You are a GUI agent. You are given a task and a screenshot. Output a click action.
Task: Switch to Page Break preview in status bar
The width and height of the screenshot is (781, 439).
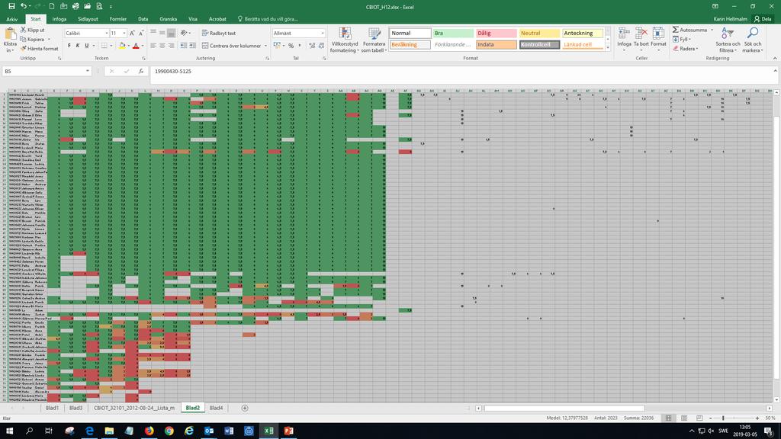point(699,418)
